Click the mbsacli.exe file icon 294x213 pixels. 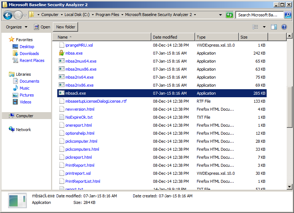click(62, 93)
